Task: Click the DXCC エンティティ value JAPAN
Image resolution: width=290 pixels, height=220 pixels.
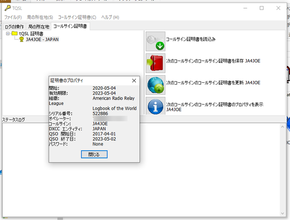Action: 99,129
